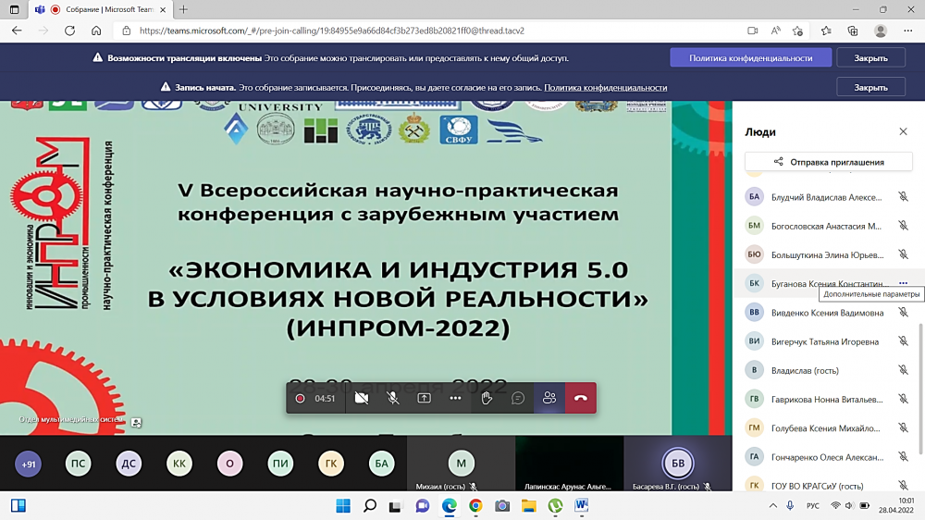Turn on the camera in meeting toolbar
This screenshot has height=520, width=925.
[362, 398]
